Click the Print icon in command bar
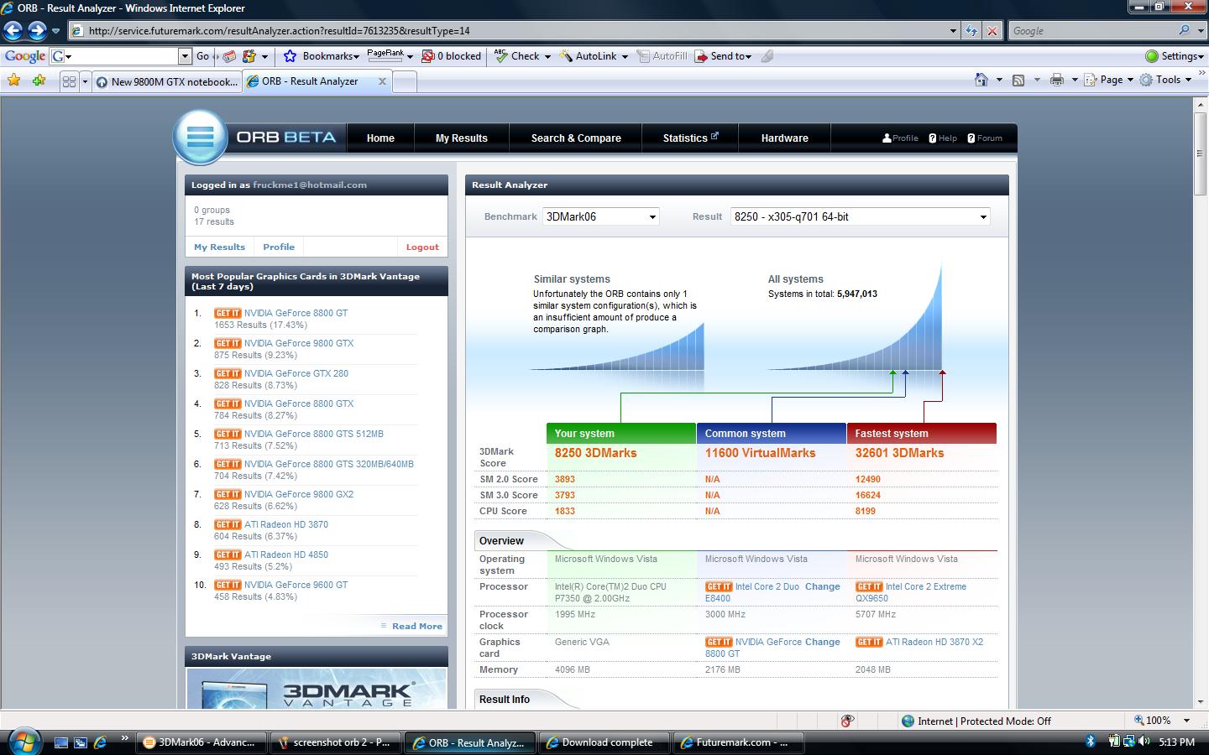1209x755 pixels. click(1057, 80)
